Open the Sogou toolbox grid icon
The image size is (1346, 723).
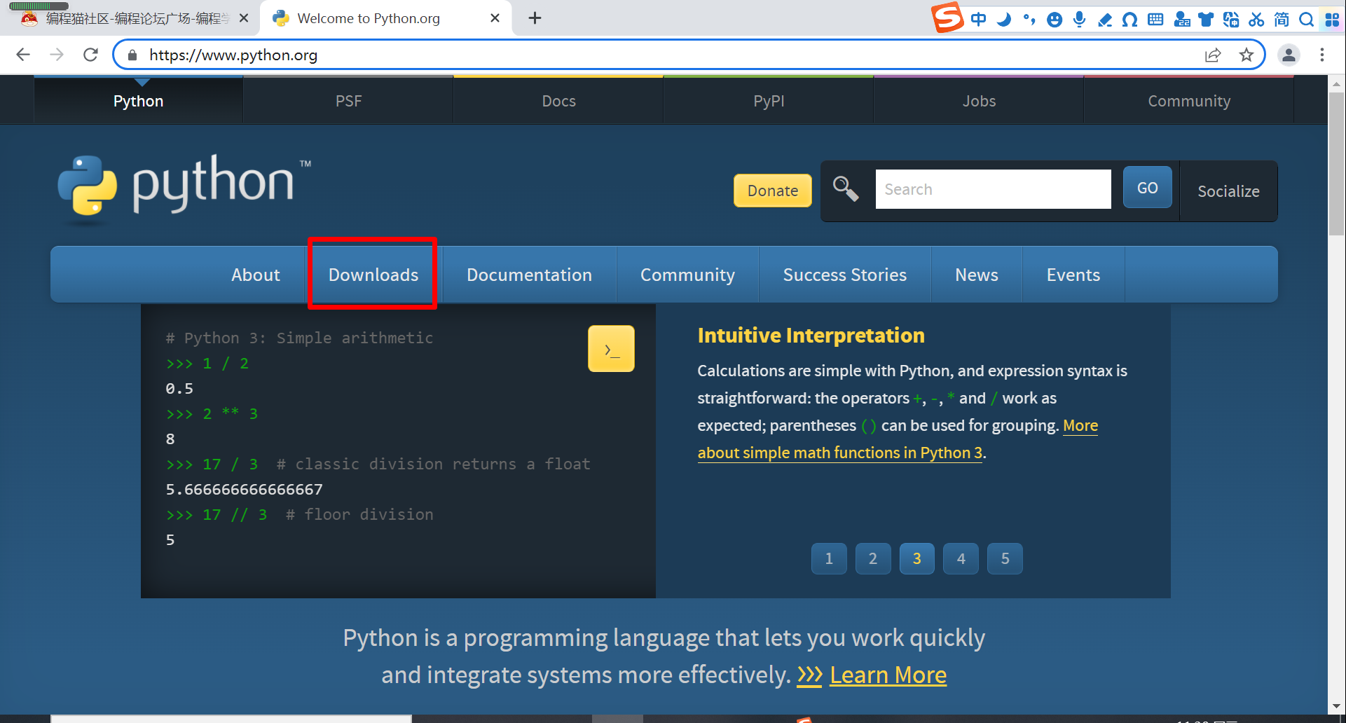[1332, 20]
